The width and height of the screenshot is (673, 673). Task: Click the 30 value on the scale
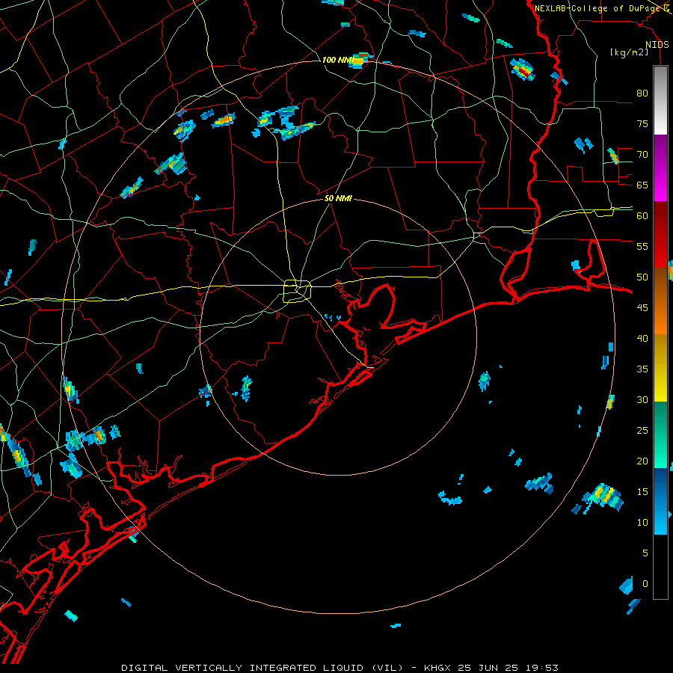642,399
